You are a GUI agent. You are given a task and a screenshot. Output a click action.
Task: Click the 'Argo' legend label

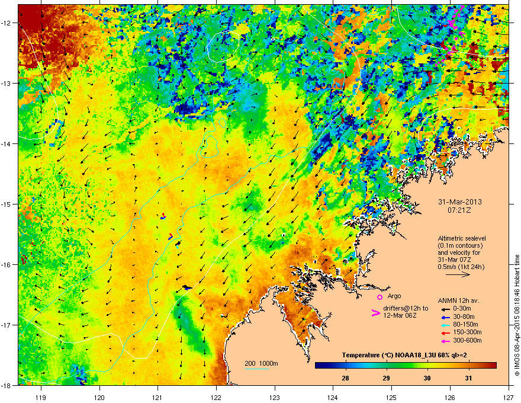coord(394,296)
